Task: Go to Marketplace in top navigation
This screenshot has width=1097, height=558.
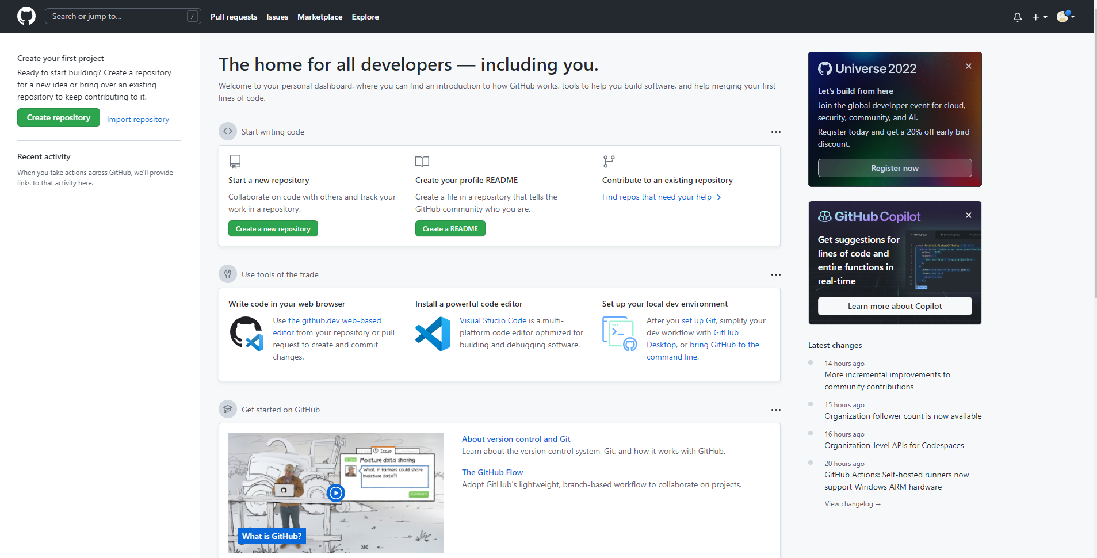Action: click(320, 17)
